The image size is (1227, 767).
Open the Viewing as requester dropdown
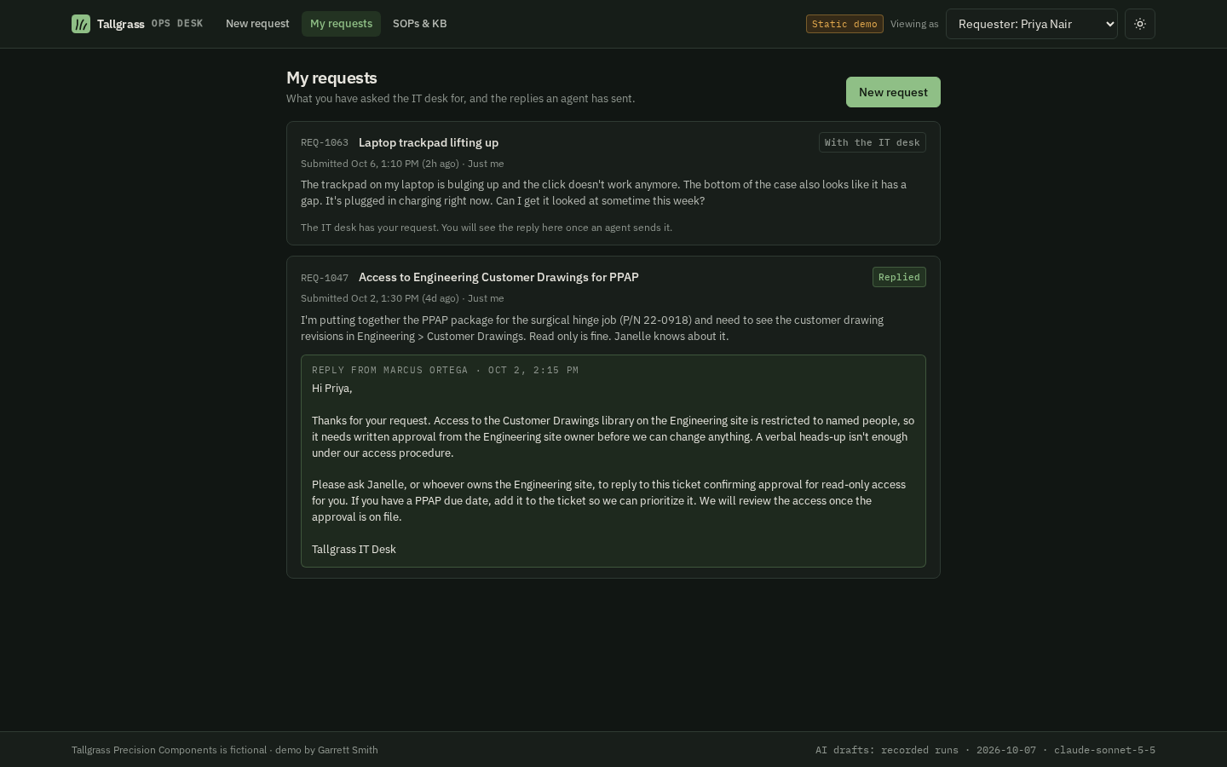click(x=1032, y=24)
